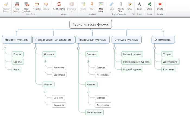Select the Контакты subtopic
Image resolution: width=190 pixels, height=116 pixels.
(169, 70)
